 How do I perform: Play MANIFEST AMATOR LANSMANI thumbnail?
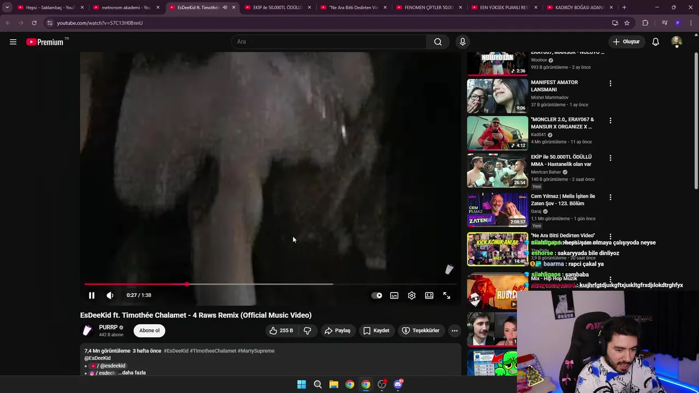click(x=497, y=96)
